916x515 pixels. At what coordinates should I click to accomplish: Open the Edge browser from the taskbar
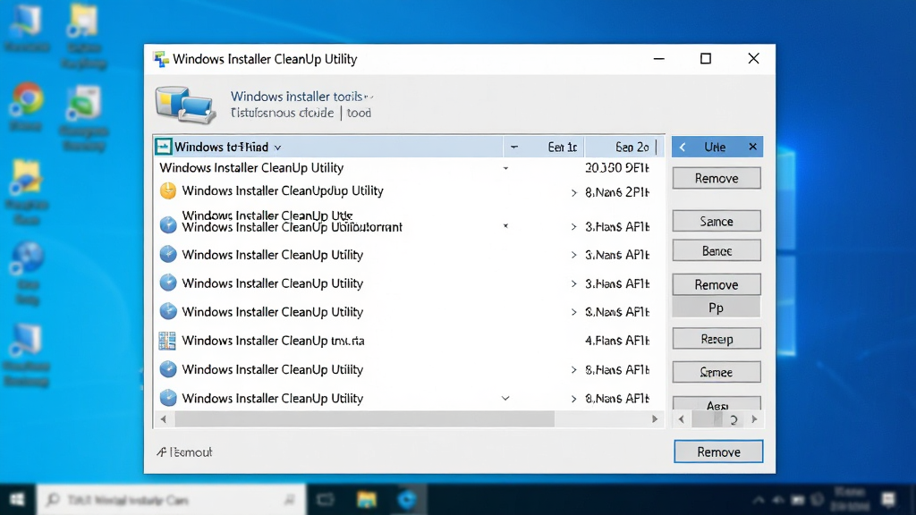click(x=407, y=500)
